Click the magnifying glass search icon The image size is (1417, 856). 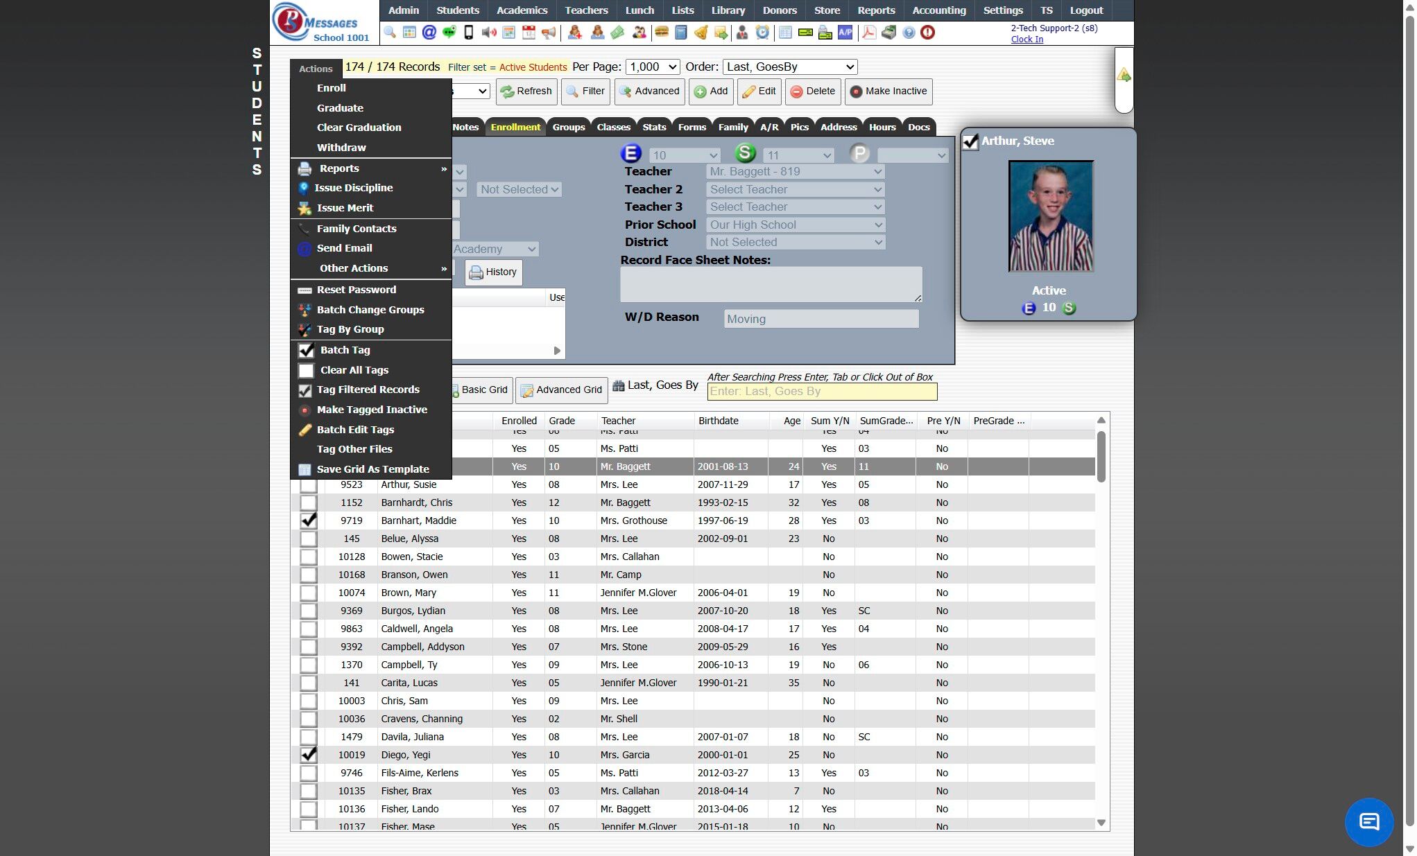pyautogui.click(x=390, y=33)
